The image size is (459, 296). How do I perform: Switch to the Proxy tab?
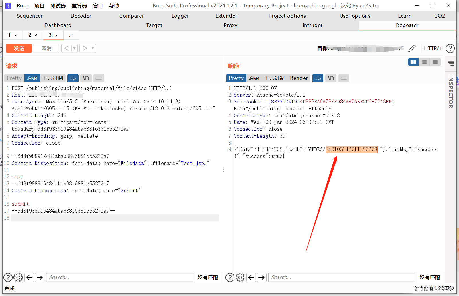pos(230,25)
